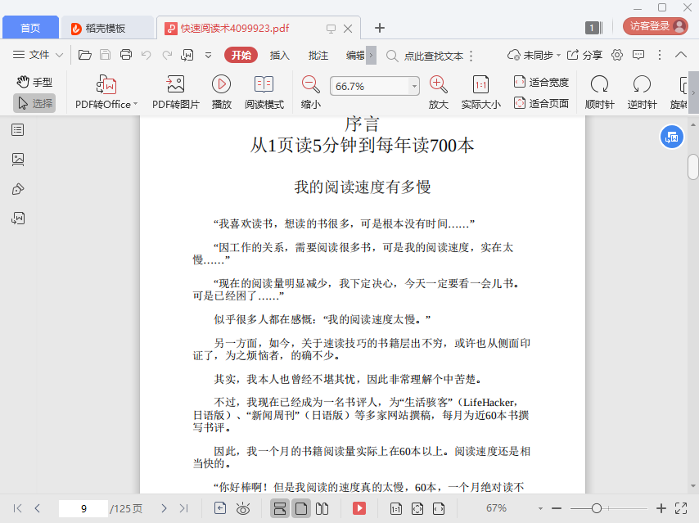This screenshot has width=699, height=523.
Task: Rotate page clockwise (顺时针)
Action: click(x=599, y=92)
